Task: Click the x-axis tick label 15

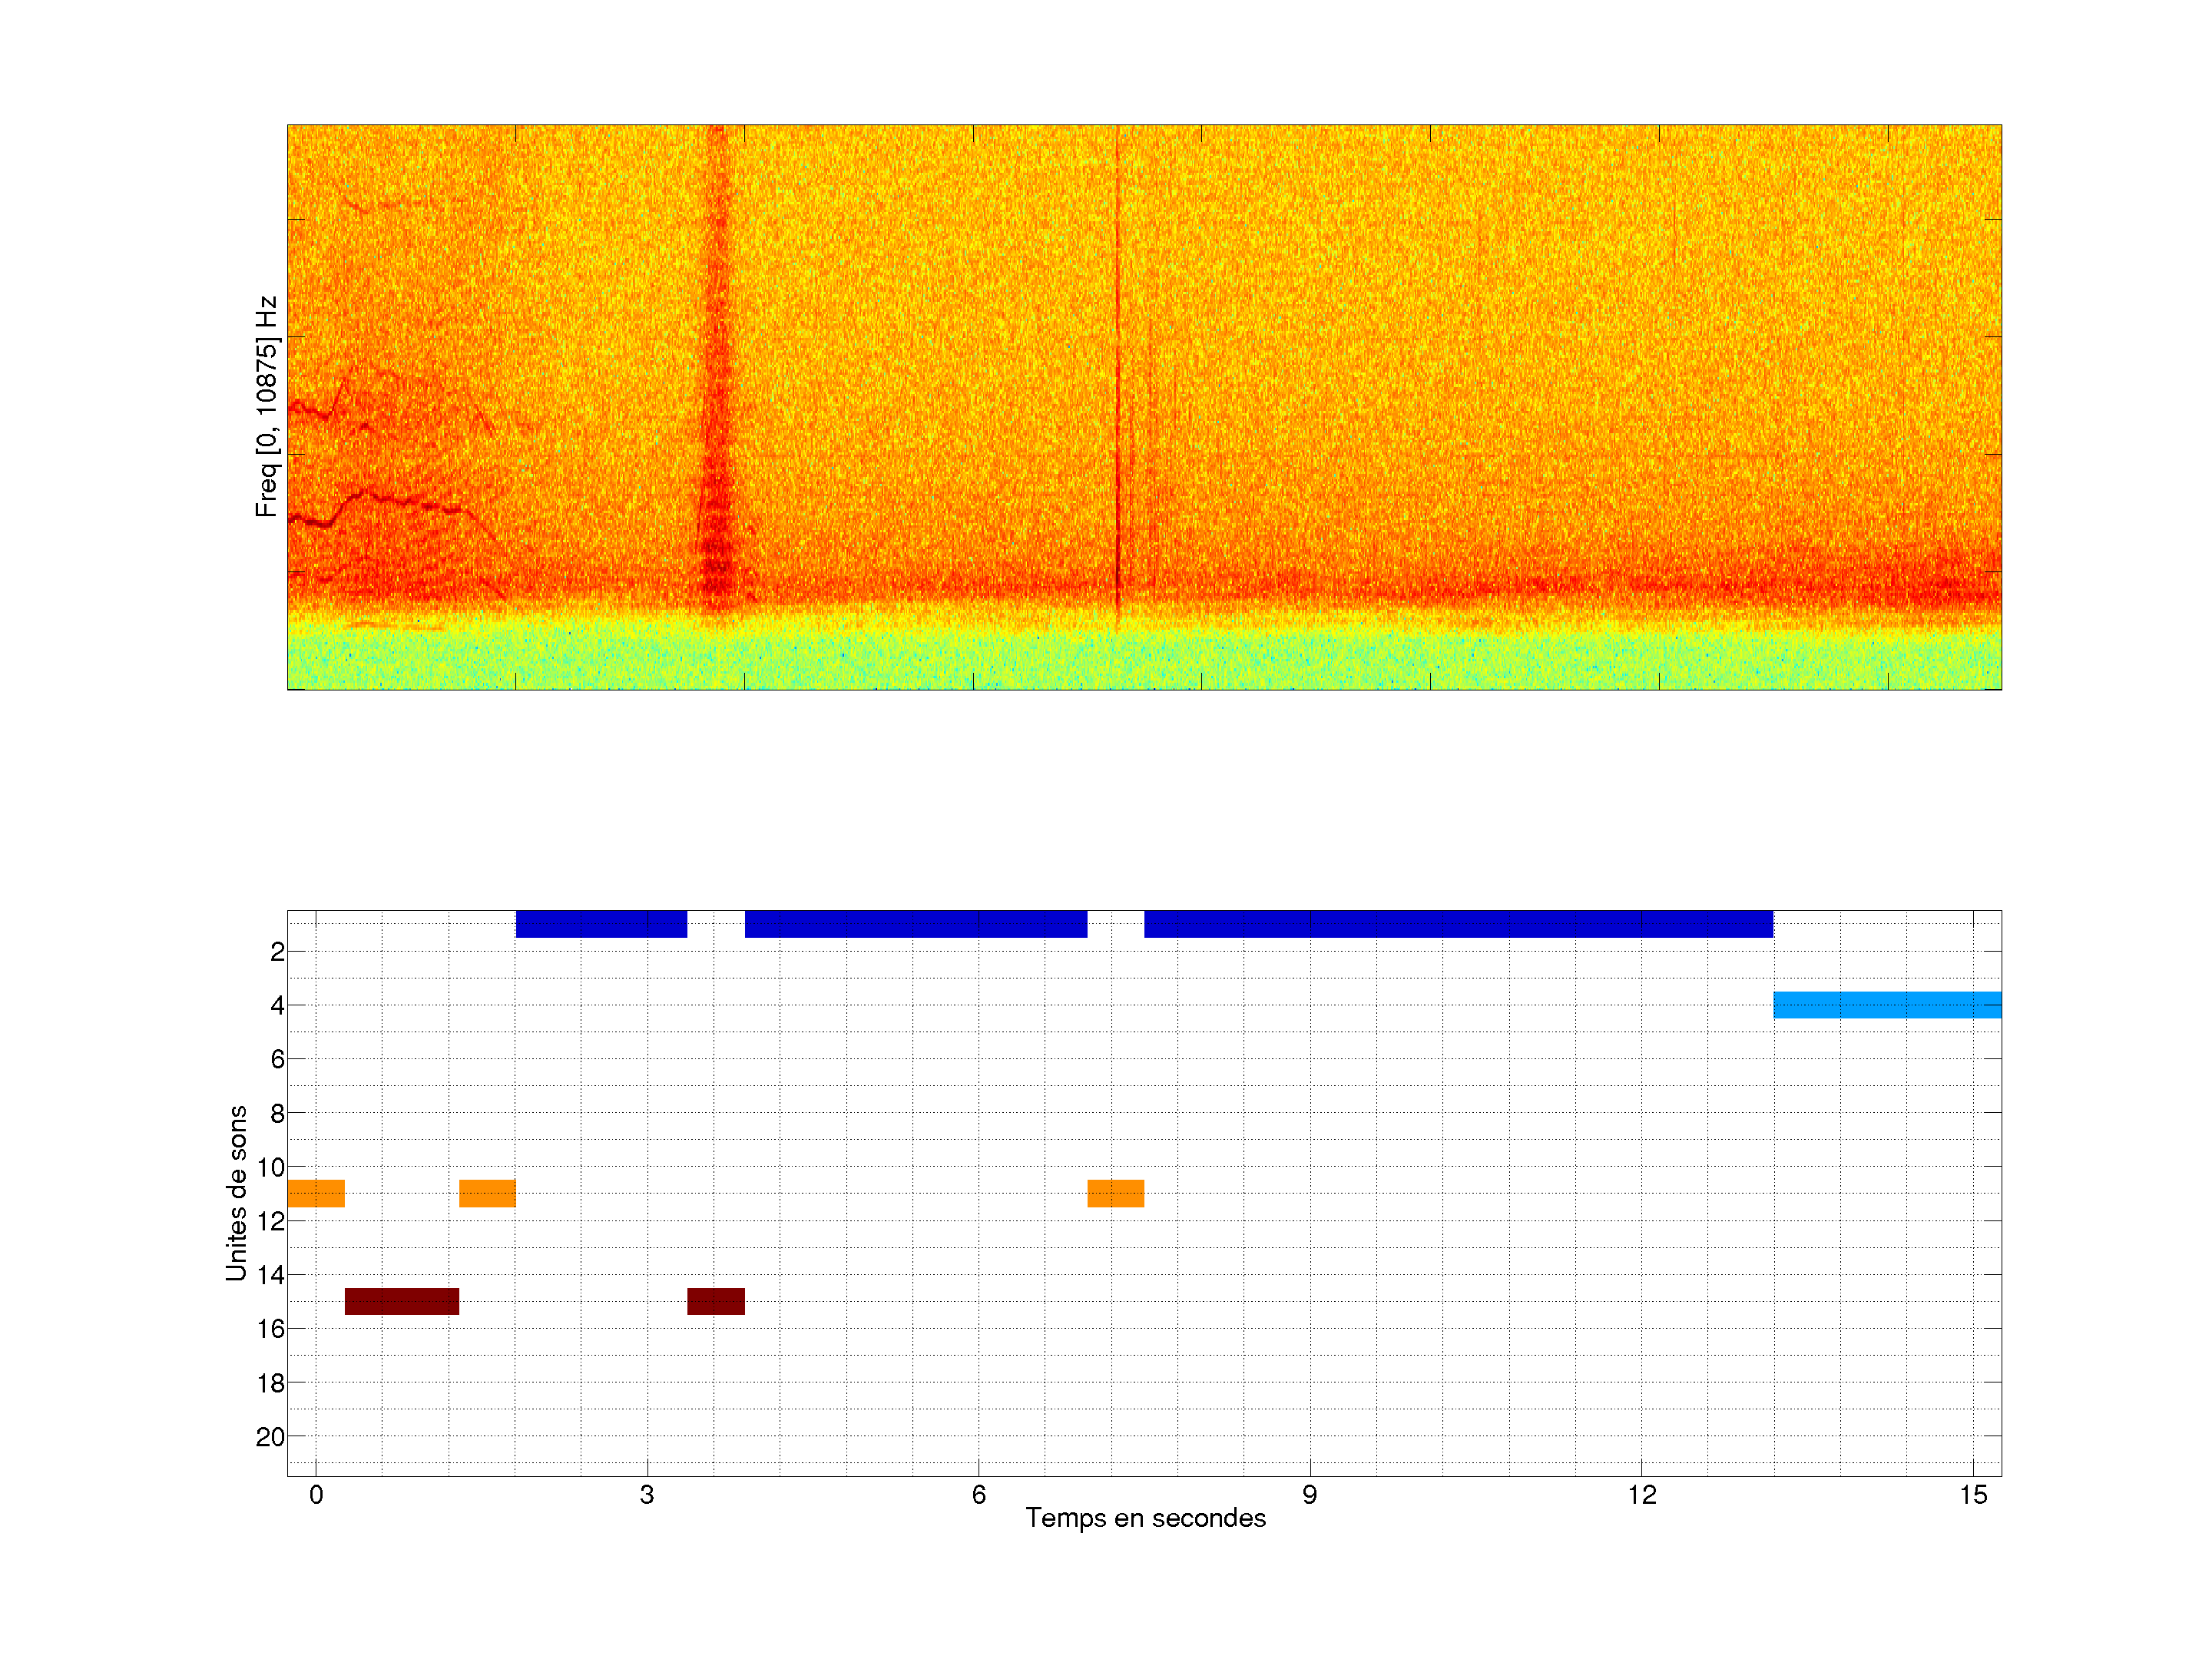Action: (1972, 1495)
